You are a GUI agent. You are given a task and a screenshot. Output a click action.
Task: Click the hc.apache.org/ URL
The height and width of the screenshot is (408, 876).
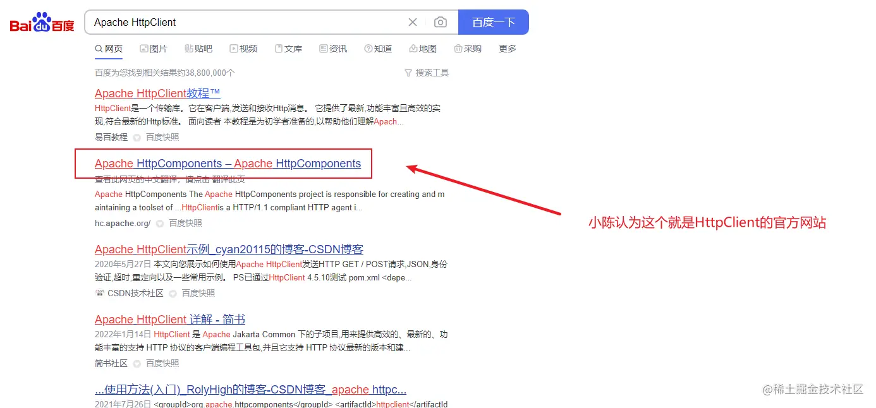pos(123,223)
